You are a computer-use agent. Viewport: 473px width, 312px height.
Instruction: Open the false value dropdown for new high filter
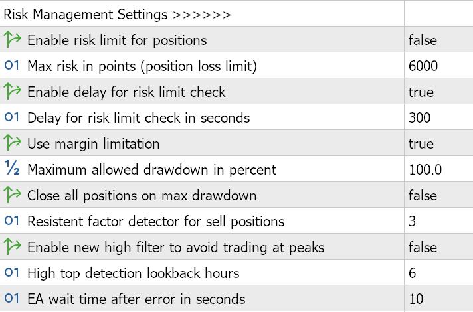coord(423,247)
